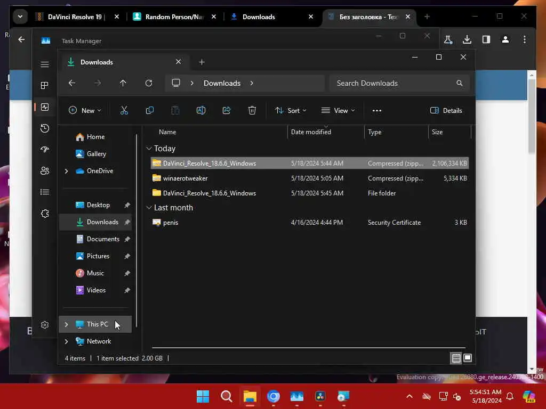Add a new File Explorer tab
This screenshot has height=409, width=546.
tap(202, 62)
